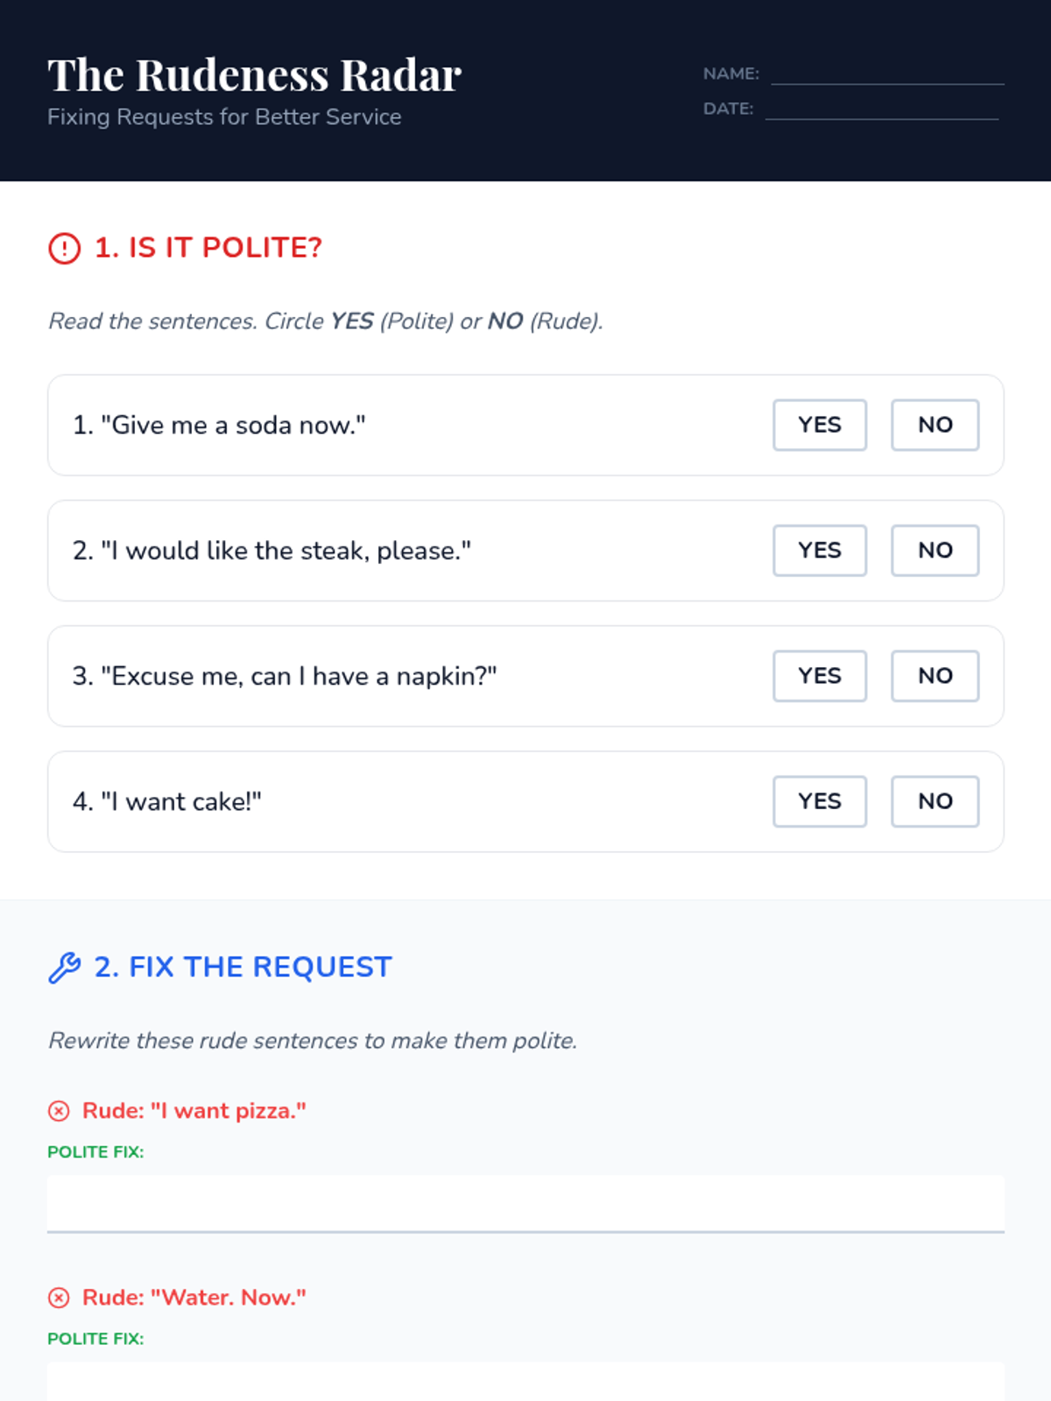Choose YES for "Give me a soda now"
Viewport: 1051px width, 1401px height.
pos(819,426)
